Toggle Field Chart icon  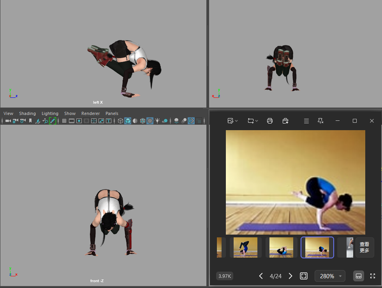click(94, 121)
